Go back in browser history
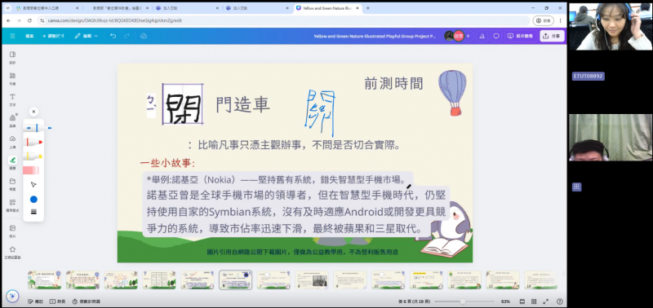The height and width of the screenshot is (308, 653). coord(8,20)
